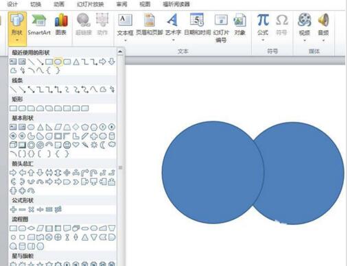The image size is (348, 266).
Task: Click the shapes gallery scrollbar thumb
Action: [x=120, y=167]
